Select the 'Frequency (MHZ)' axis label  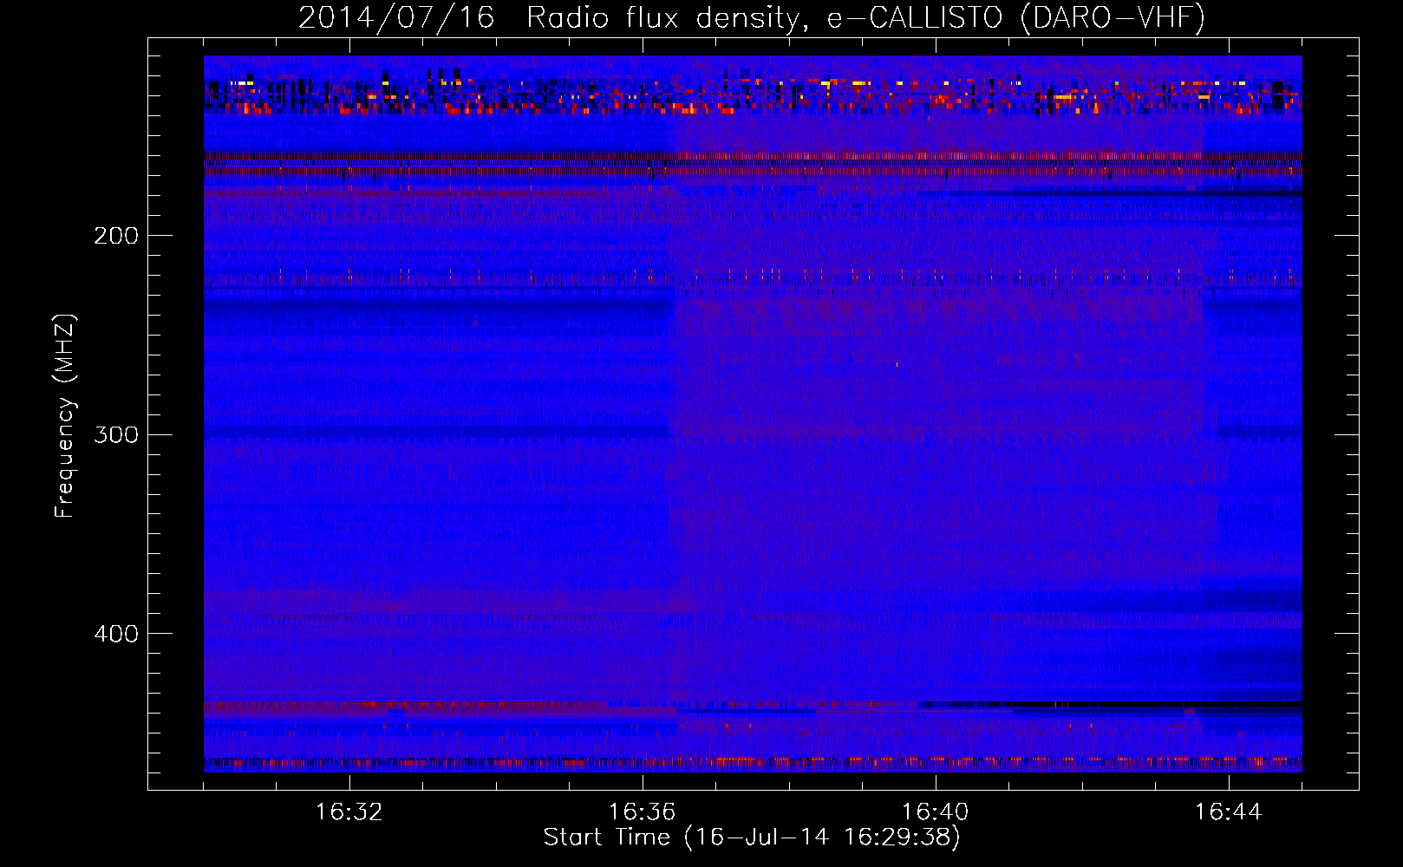(x=65, y=415)
